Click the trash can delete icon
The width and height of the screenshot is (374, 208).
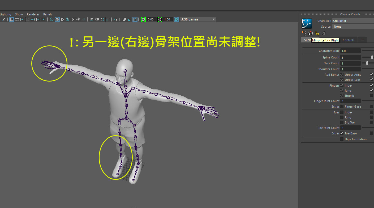point(324,33)
